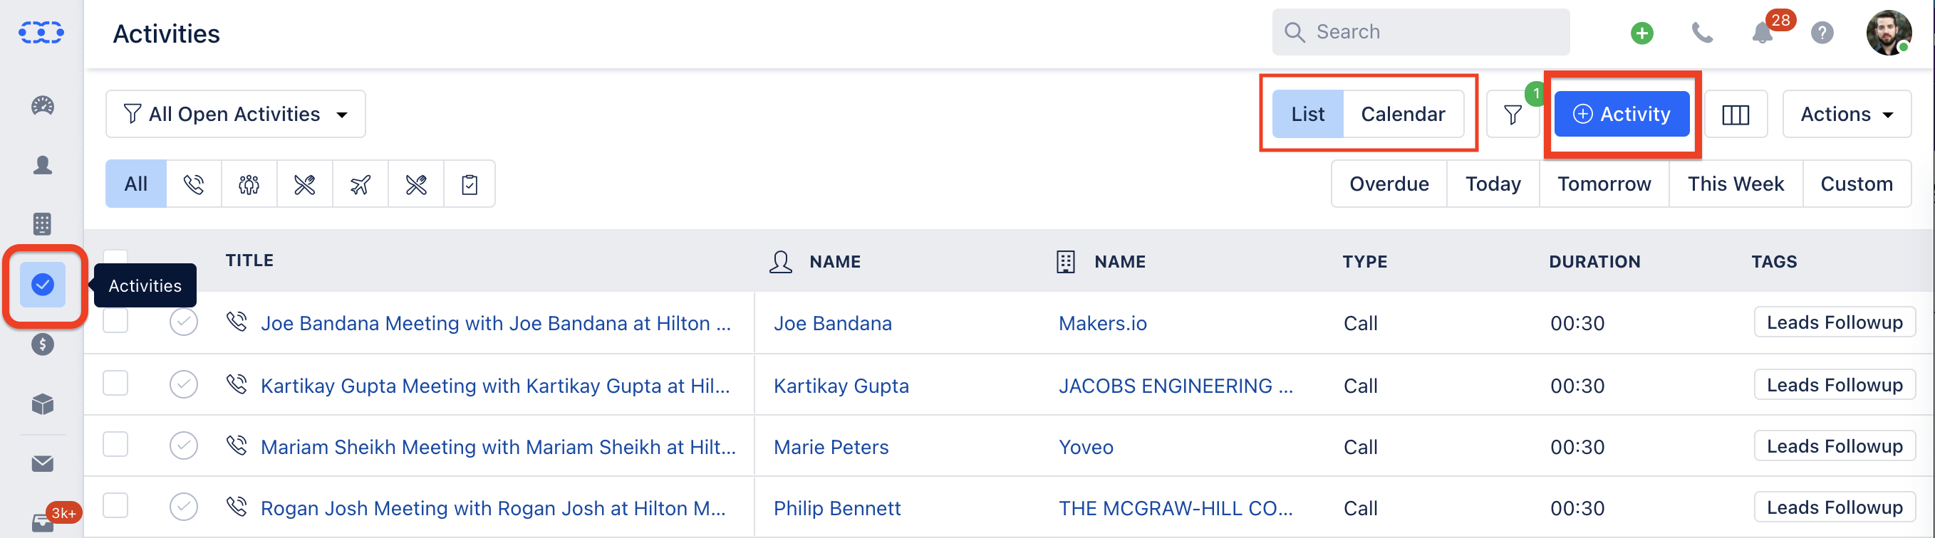Screen dimensions: 1935x538
Task: Open the notifications bell with 28 badge
Action: tap(1763, 33)
